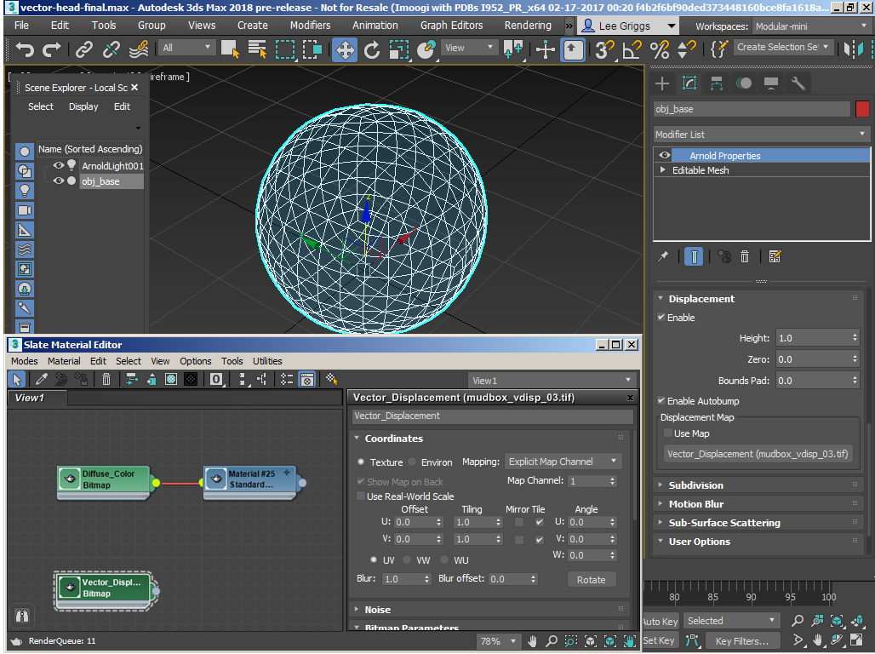Image resolution: width=875 pixels, height=654 pixels.
Task: Click the Vector_Displacement map button
Action: 758,454
